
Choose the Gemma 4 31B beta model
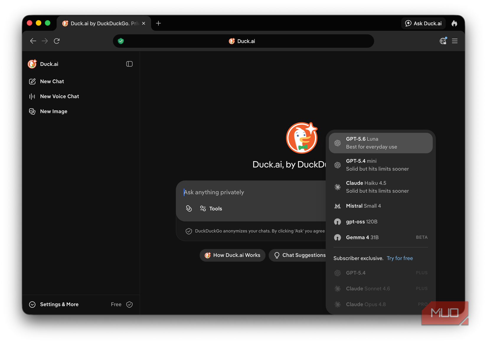pos(381,237)
